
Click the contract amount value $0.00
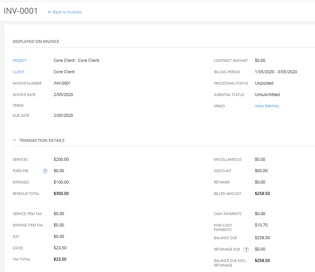260,60
